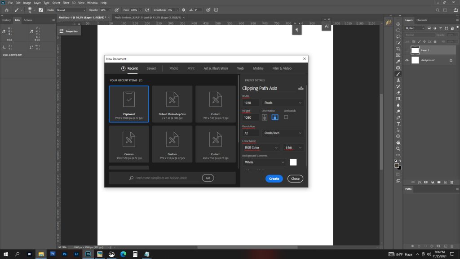Set landscape orientation

click(x=275, y=117)
